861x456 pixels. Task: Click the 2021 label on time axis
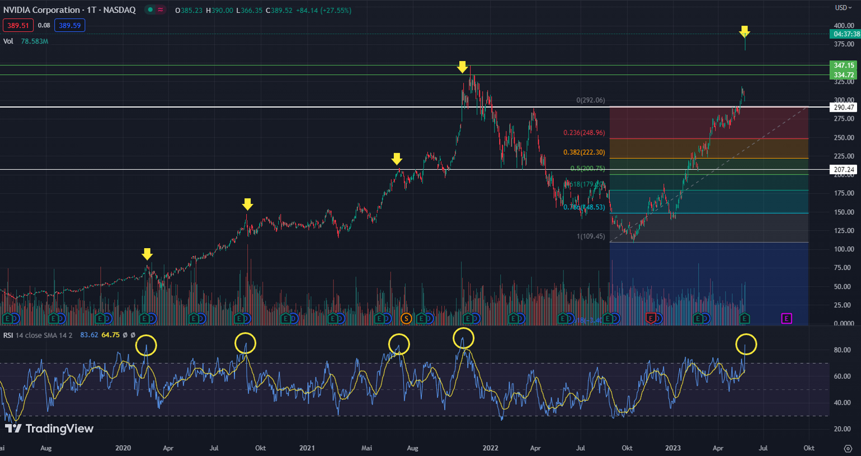[307, 448]
